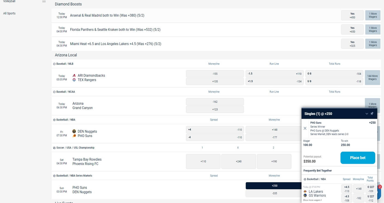Select DEN Nuggets -335 series moneyline
Screen dimensions: 384x203
pos(274,193)
